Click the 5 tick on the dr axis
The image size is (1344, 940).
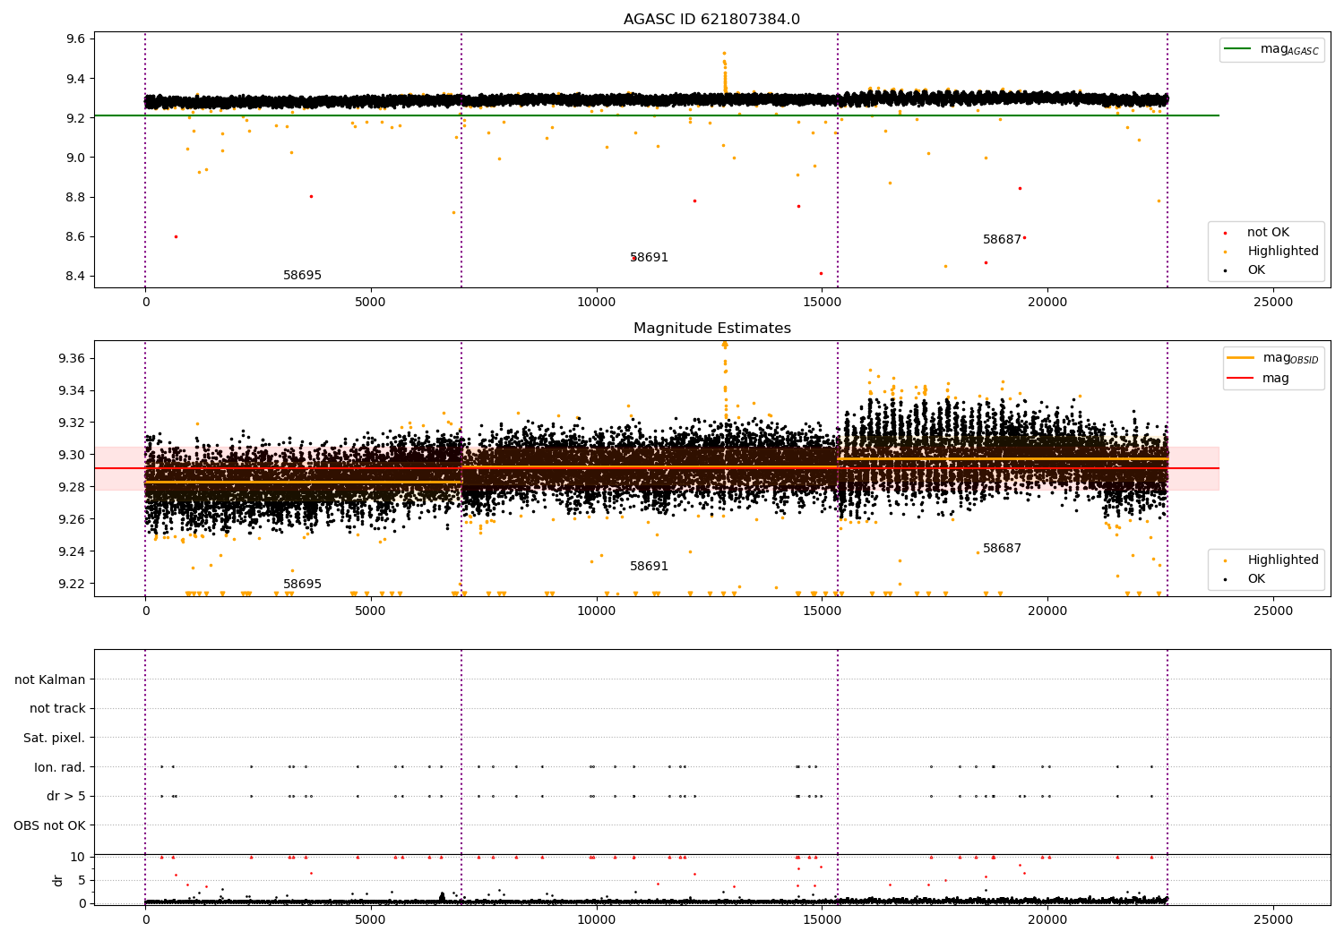[x=82, y=881]
